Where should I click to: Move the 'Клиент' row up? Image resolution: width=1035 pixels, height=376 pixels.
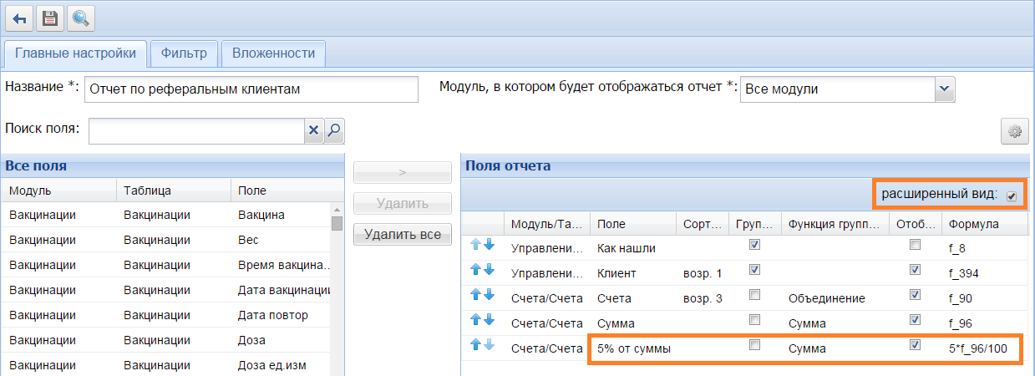(x=477, y=270)
